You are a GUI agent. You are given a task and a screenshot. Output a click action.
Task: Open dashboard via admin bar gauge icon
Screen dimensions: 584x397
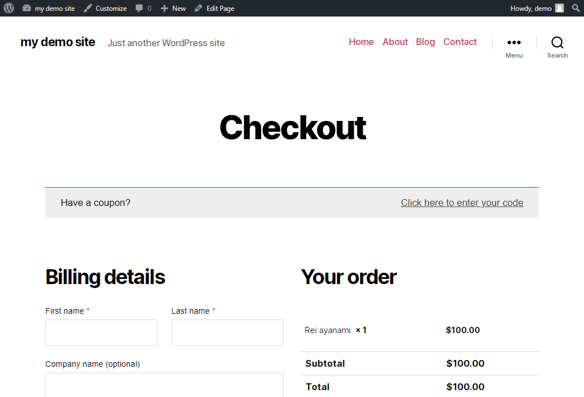click(27, 9)
